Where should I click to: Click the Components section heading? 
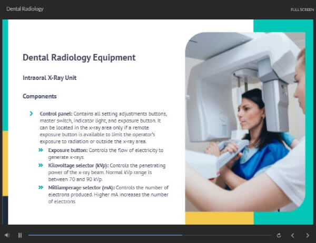(39, 96)
